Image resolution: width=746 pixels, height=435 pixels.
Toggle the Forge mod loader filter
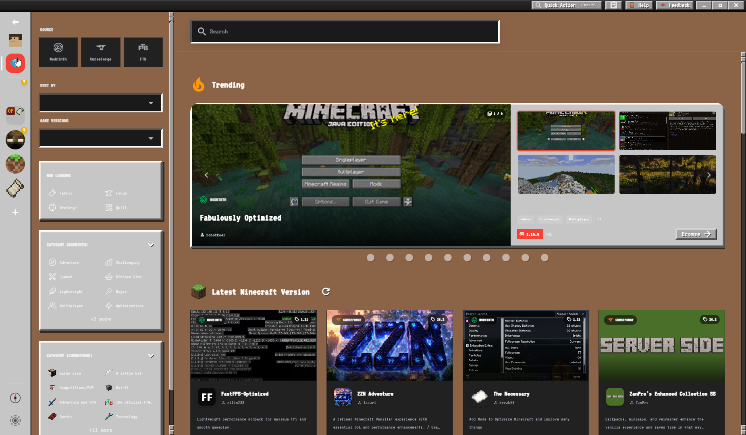click(x=116, y=193)
